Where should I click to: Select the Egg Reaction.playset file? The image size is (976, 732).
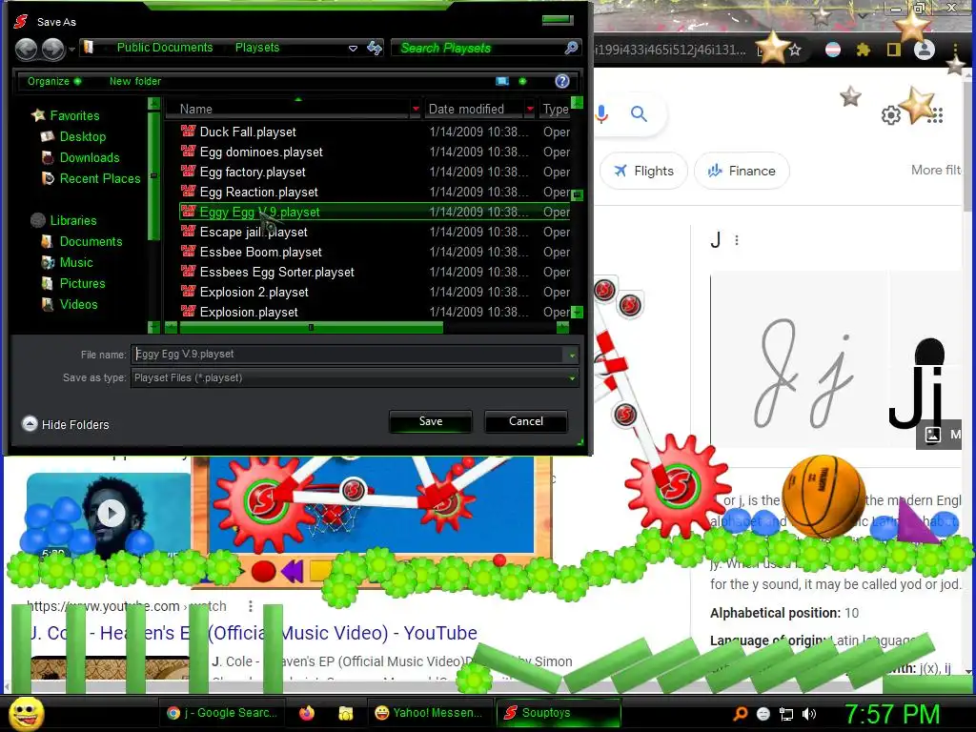(x=259, y=192)
